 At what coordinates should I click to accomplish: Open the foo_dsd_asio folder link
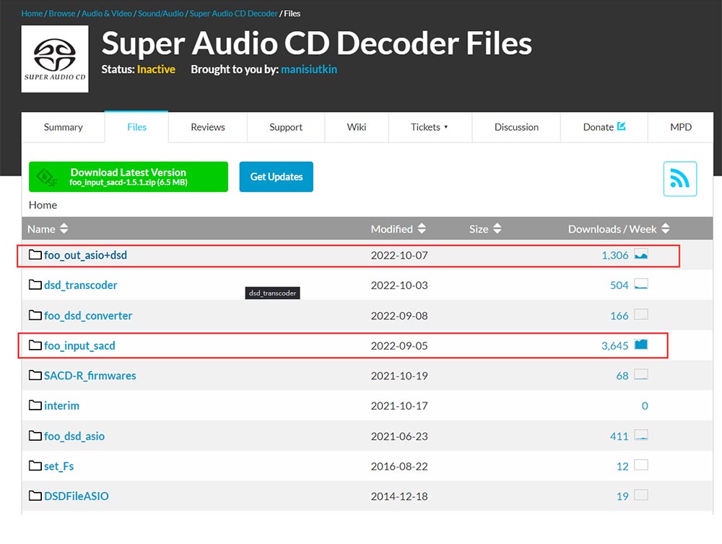point(74,436)
